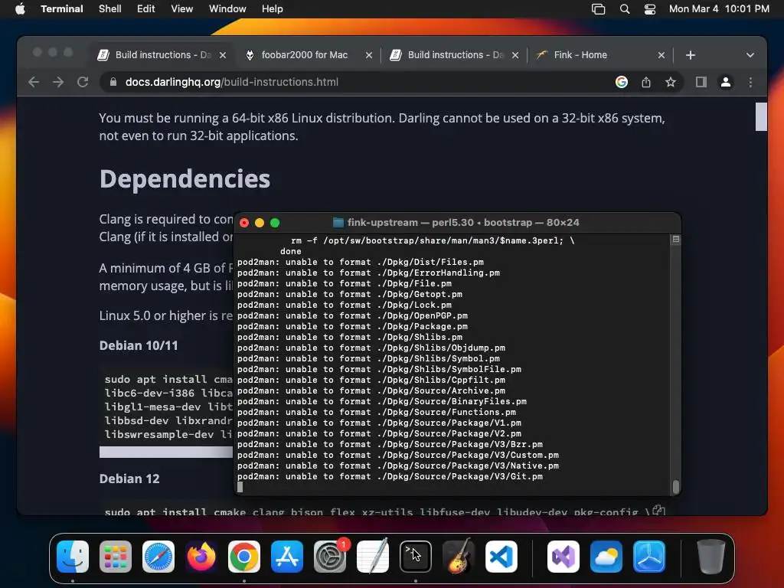The image size is (784, 588).
Task: Open Visual Studio Code from the Dock
Action: point(501,557)
